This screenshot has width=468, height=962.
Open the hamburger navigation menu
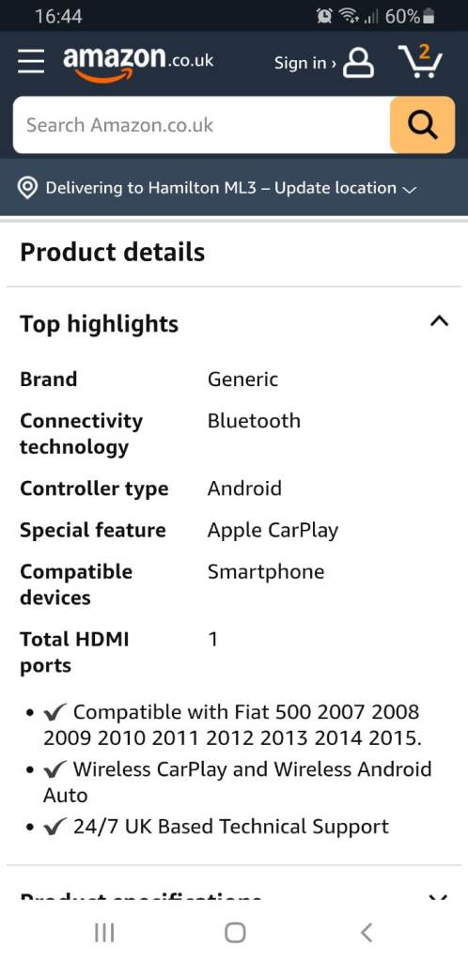[31, 62]
